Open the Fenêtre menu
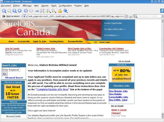 pos(78,6)
